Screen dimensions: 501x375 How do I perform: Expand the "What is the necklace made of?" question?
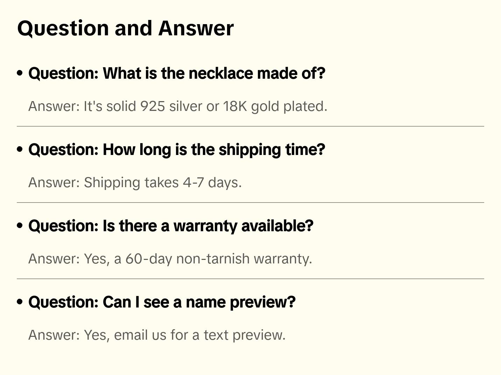coord(177,73)
